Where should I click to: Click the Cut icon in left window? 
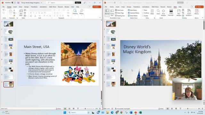pos(14,10)
